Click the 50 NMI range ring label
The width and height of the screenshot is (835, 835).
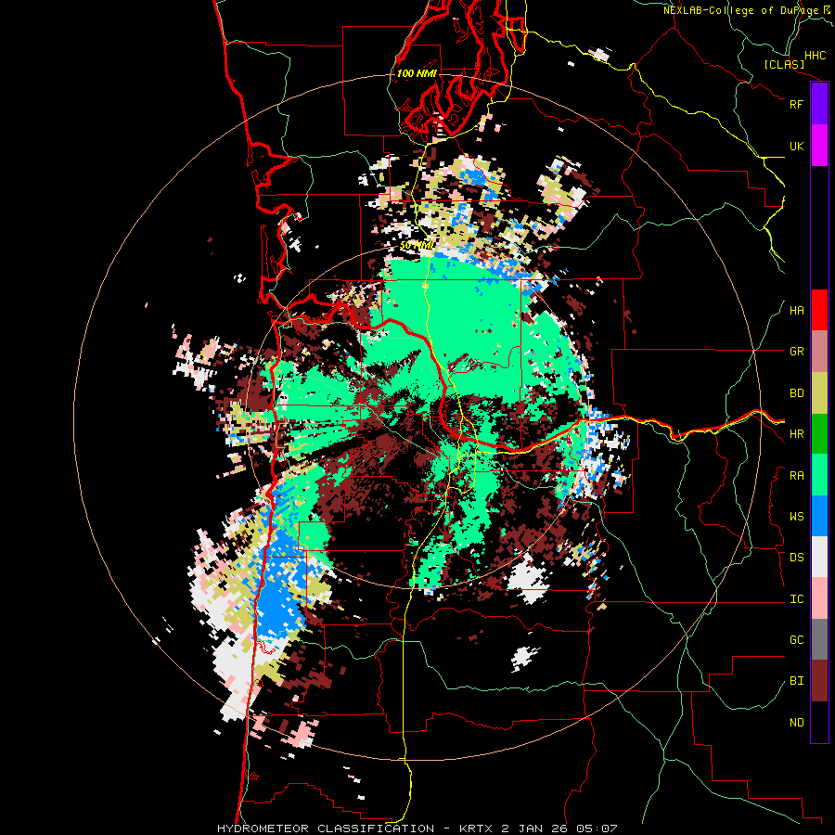coord(417,246)
